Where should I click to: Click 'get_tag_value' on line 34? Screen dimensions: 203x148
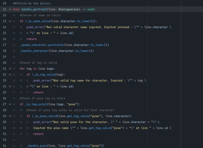[78, 146]
